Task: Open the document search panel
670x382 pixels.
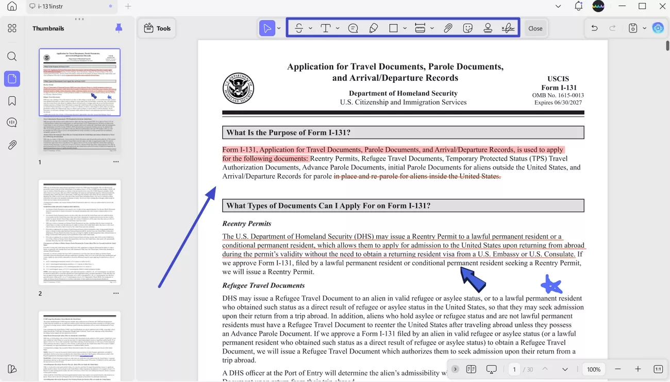Action: coord(12,56)
